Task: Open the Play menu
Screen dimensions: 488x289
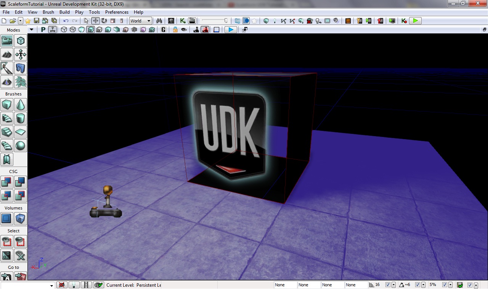Action: [79, 12]
